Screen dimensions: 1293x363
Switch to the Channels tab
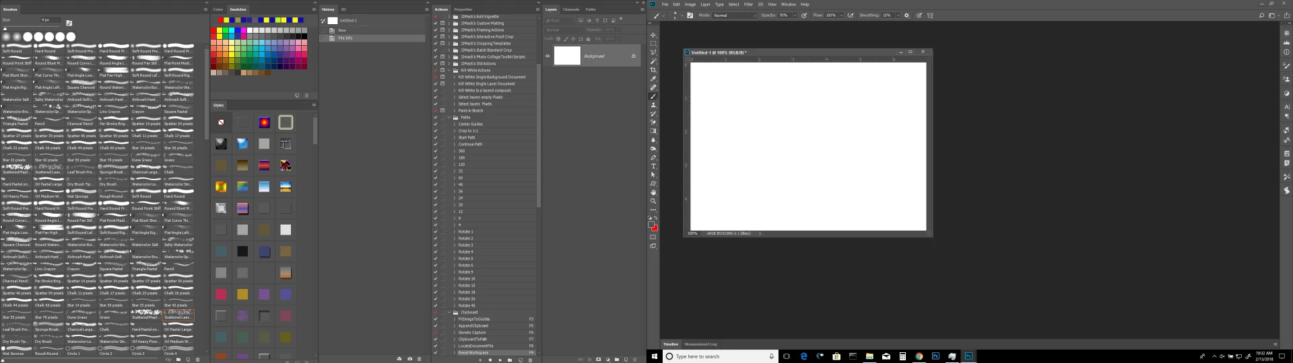[571, 9]
